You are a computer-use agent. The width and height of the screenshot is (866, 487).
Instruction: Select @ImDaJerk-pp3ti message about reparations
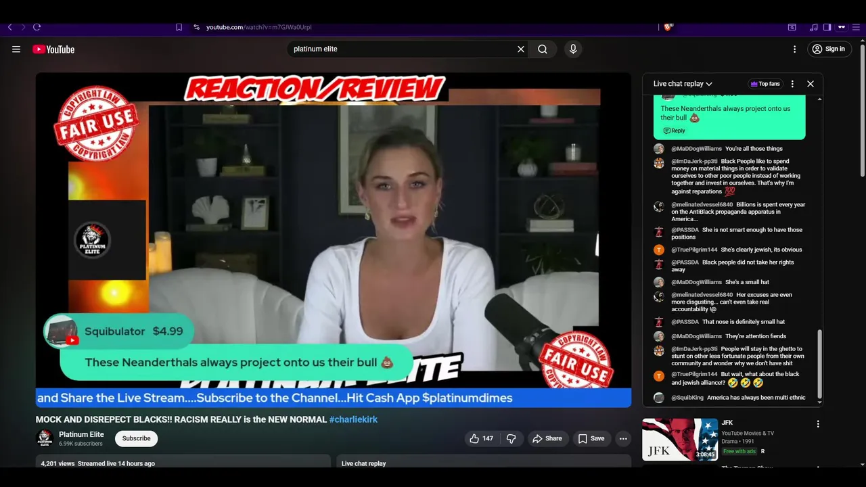click(729, 176)
